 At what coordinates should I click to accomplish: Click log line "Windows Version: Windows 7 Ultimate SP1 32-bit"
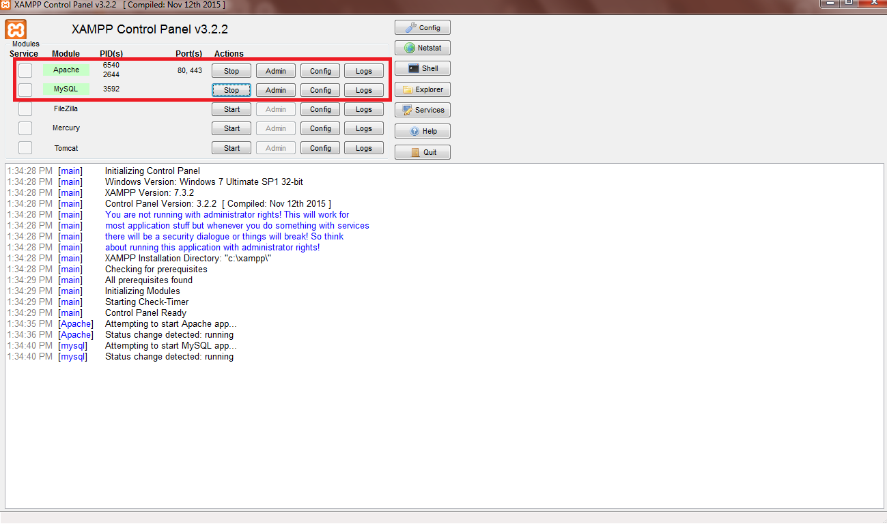point(204,182)
